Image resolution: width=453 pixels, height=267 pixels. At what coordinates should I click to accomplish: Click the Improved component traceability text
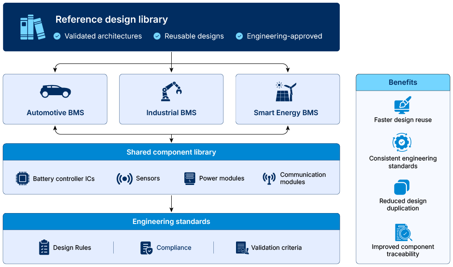coord(403,250)
